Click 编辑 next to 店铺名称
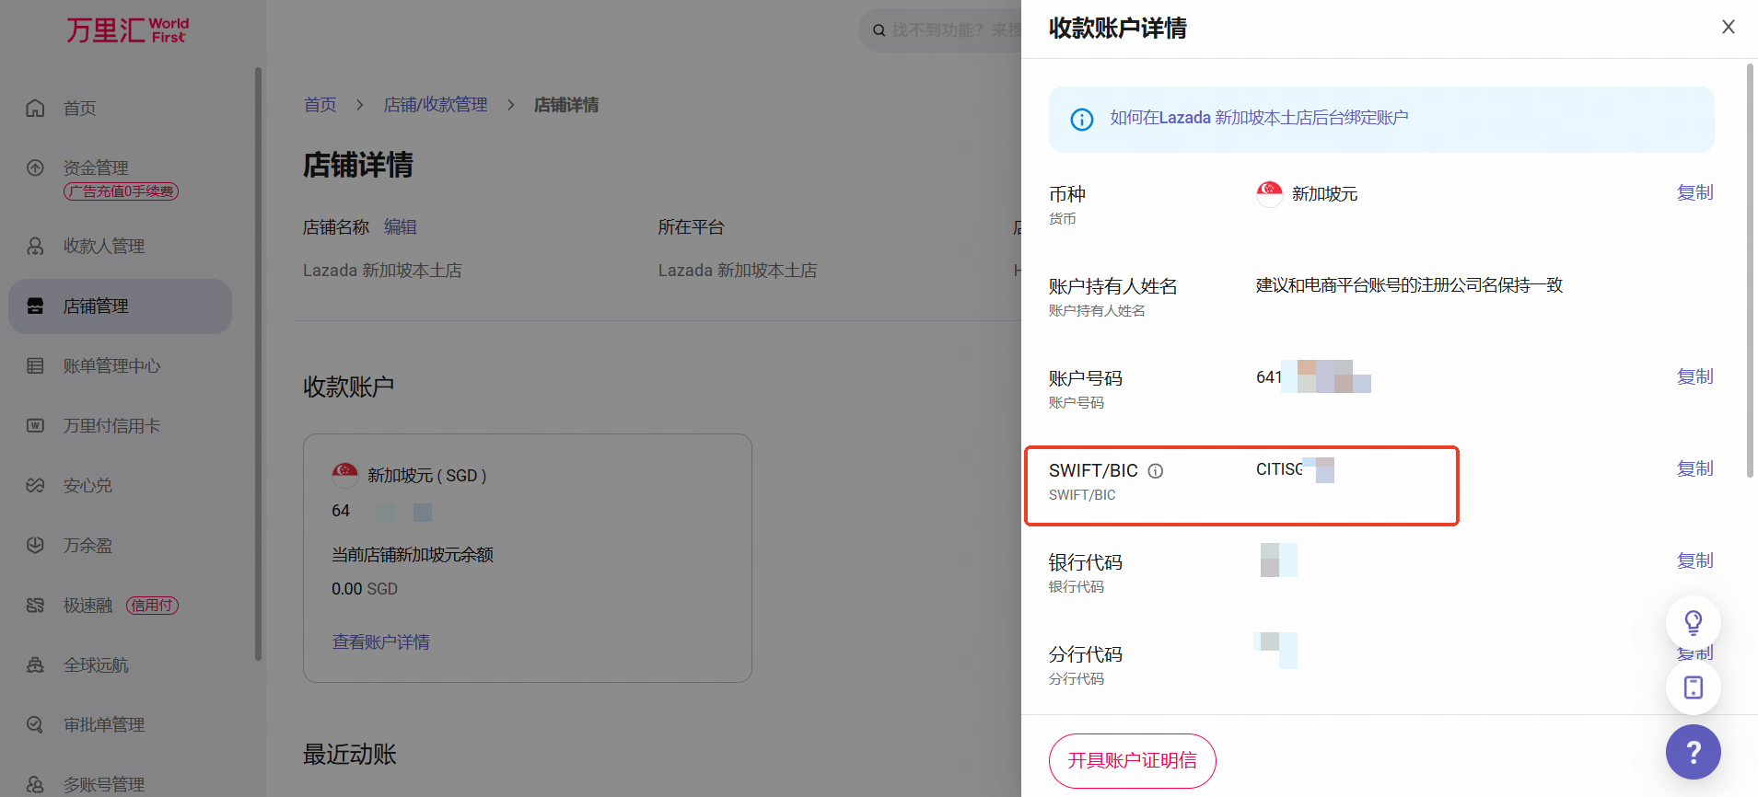 tap(401, 227)
